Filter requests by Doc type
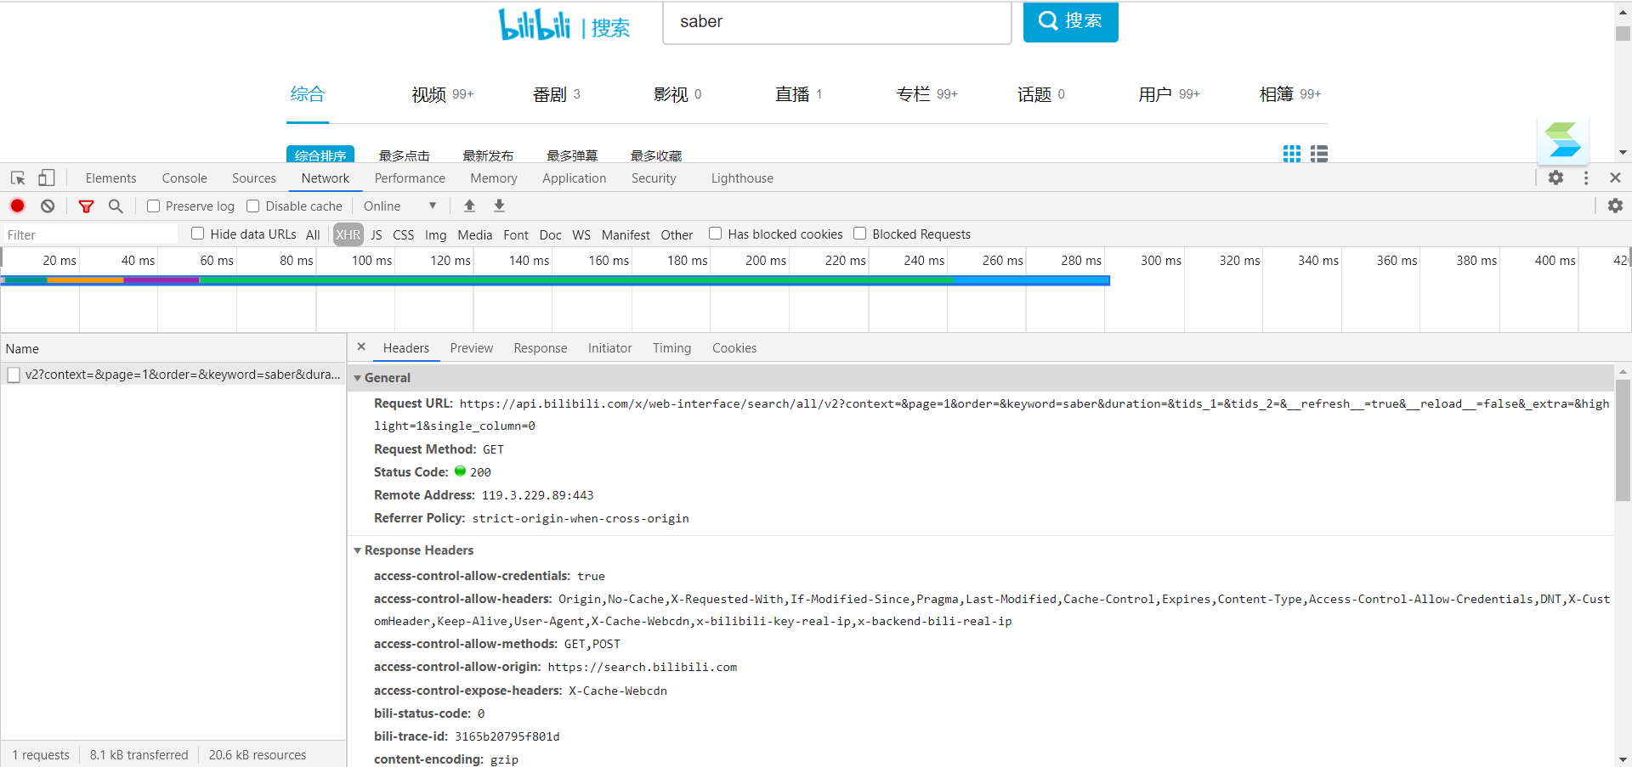The width and height of the screenshot is (1632, 767). coord(551,234)
